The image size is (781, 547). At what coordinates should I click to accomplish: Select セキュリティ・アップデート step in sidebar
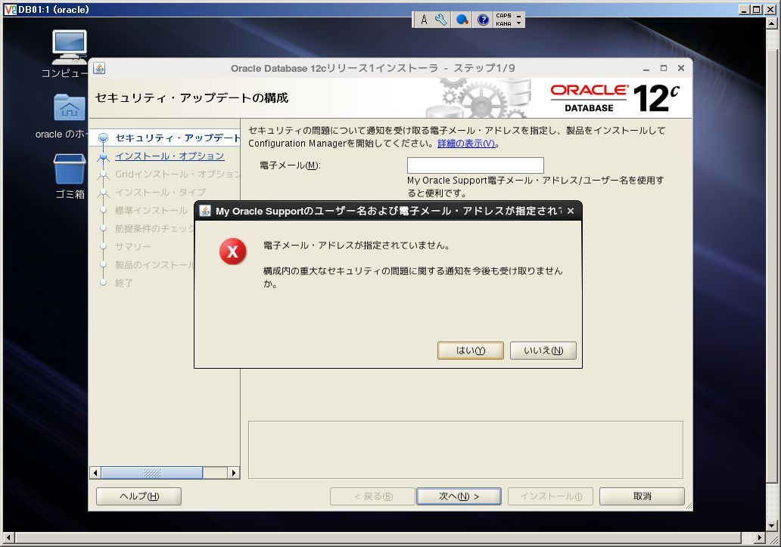pyautogui.click(x=177, y=138)
